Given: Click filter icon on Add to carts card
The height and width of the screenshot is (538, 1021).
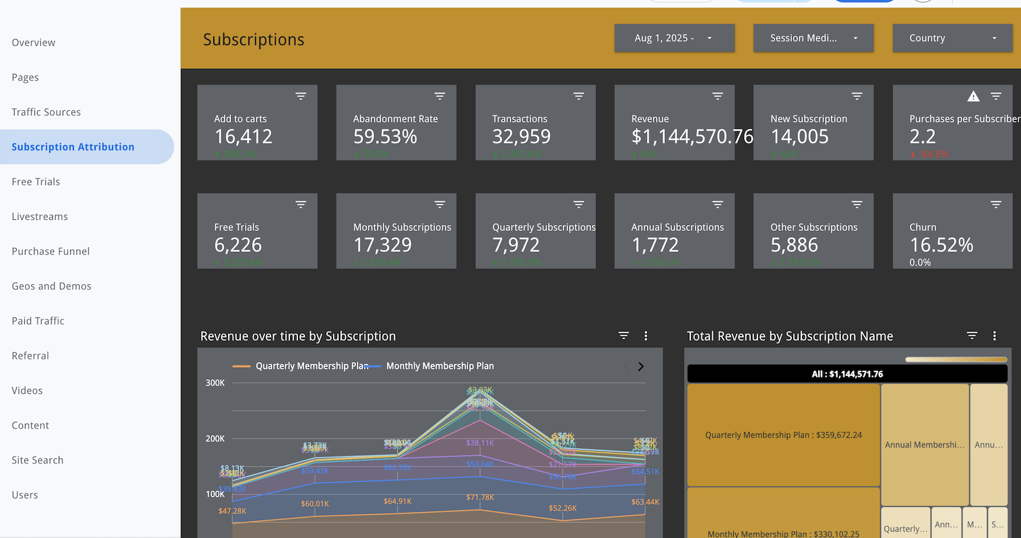Looking at the screenshot, I should [x=301, y=96].
